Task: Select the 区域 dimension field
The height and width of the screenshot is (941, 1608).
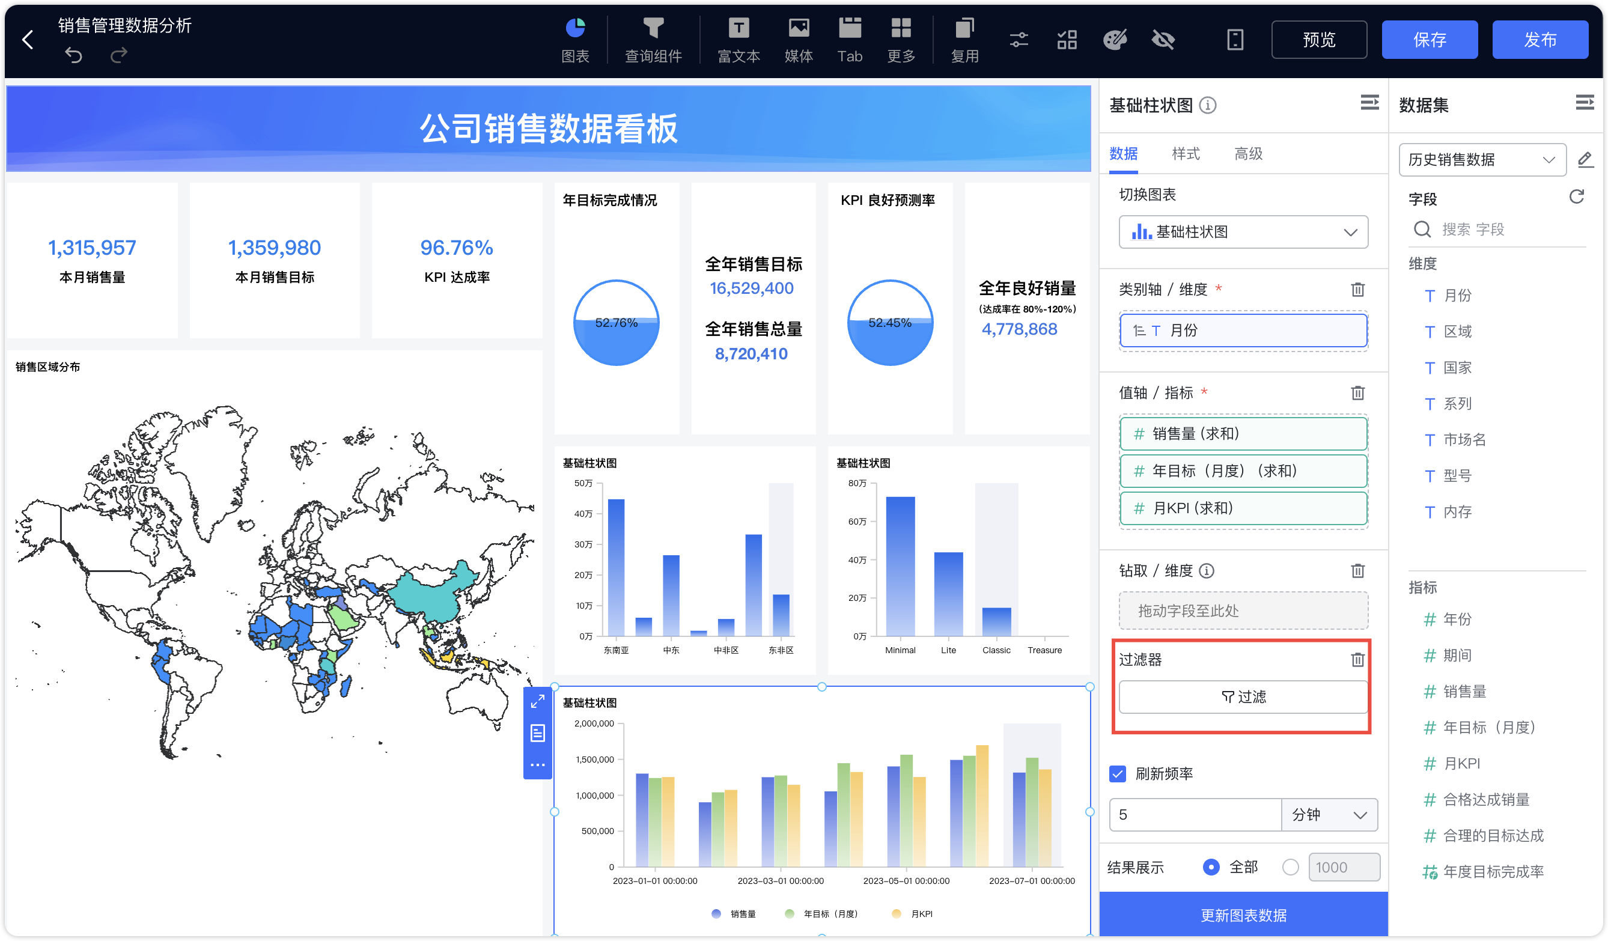Action: click(1456, 332)
